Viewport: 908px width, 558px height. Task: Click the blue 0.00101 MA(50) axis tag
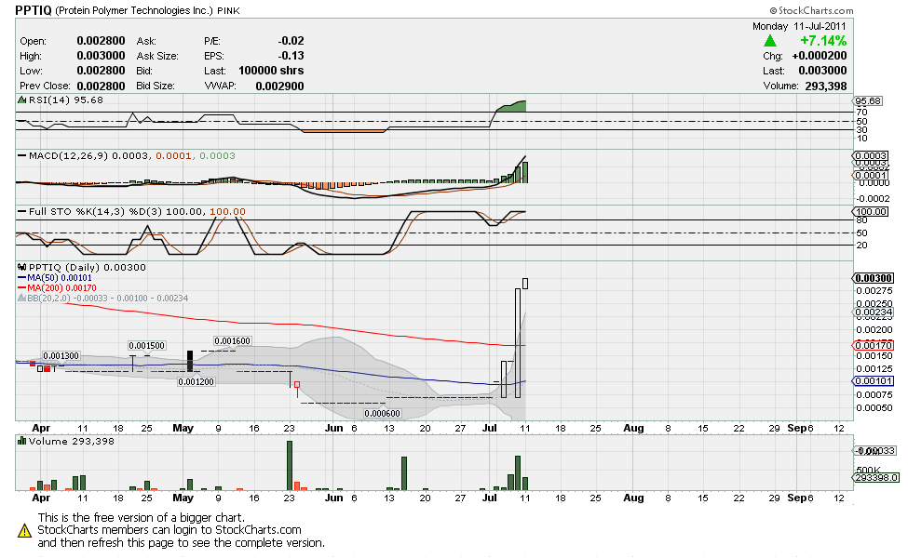(874, 381)
